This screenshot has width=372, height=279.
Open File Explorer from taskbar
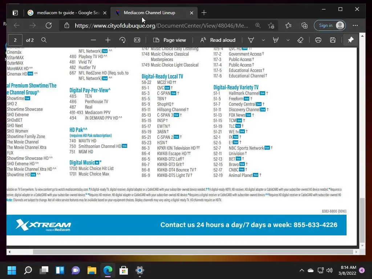pos(92,270)
